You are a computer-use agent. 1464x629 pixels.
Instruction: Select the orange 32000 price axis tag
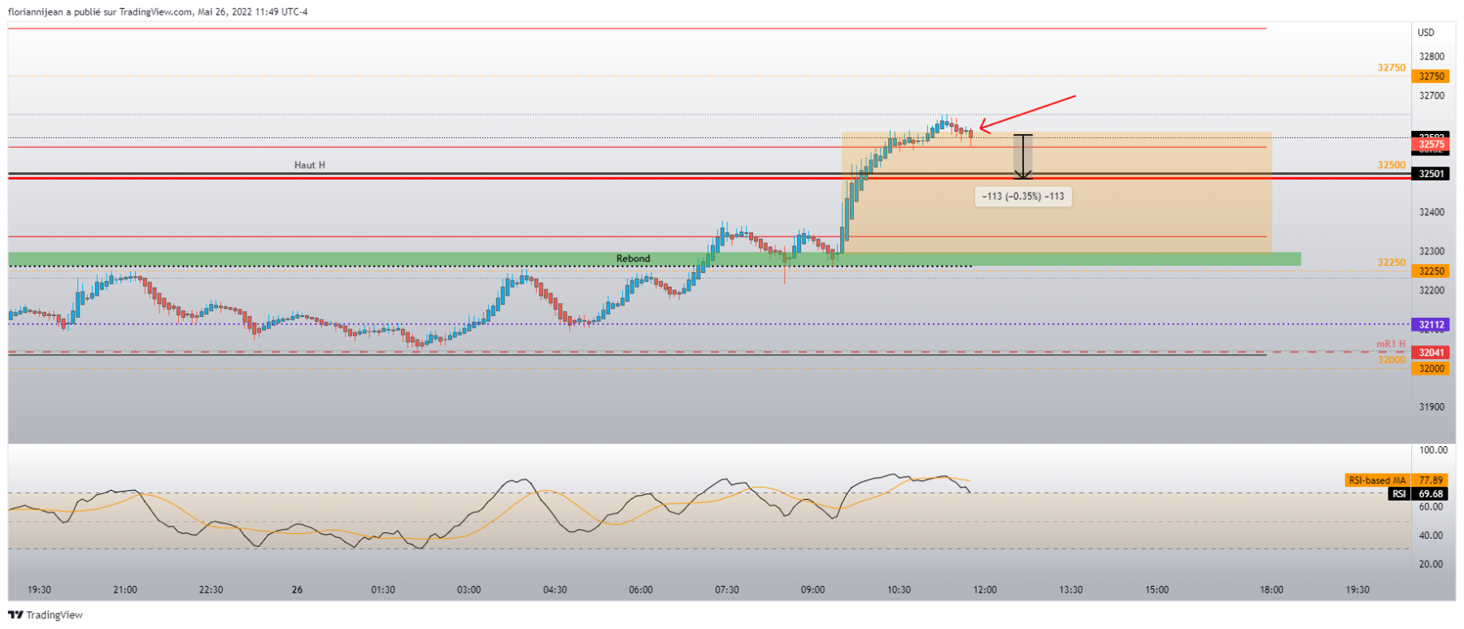(x=1431, y=369)
